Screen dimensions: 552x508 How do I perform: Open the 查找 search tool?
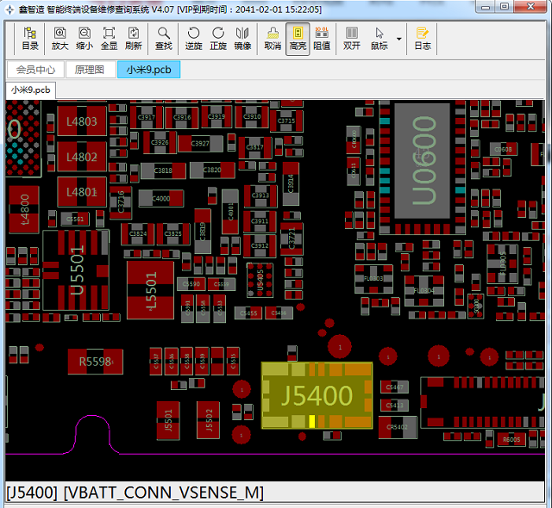coord(163,39)
